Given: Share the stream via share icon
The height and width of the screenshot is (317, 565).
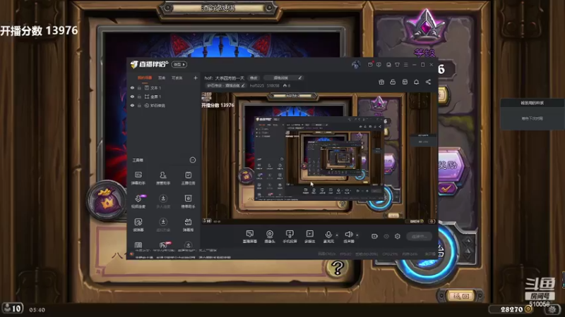Looking at the screenshot, I should click(428, 82).
